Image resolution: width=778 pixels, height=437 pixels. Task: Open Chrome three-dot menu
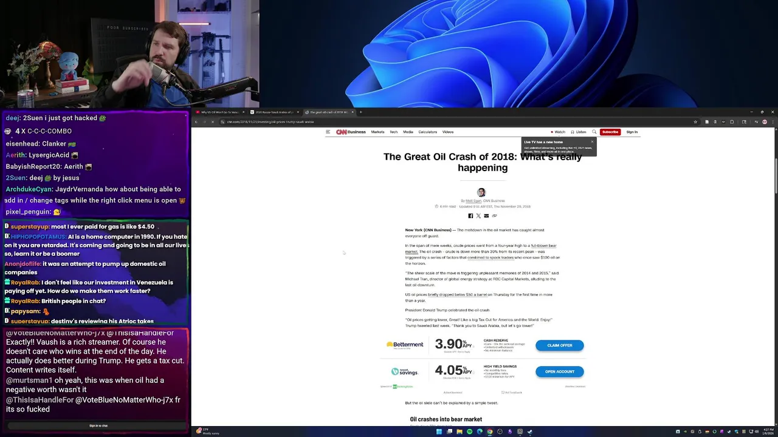coord(773,122)
